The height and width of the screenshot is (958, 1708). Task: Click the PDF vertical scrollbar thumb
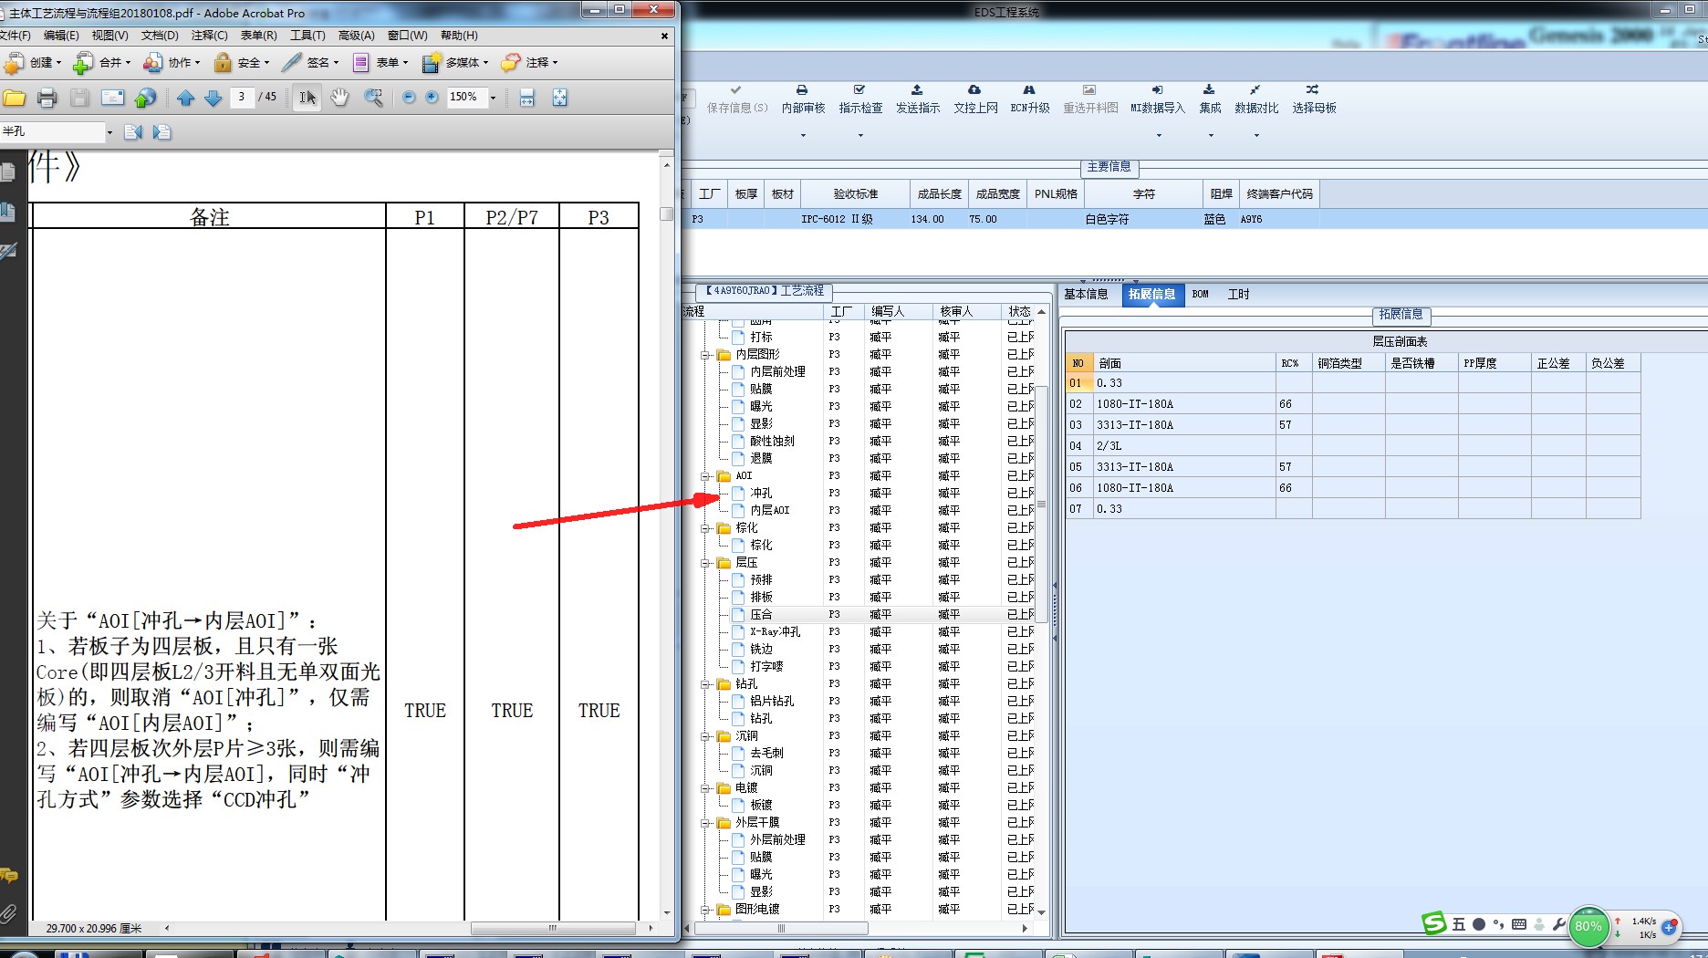point(667,213)
